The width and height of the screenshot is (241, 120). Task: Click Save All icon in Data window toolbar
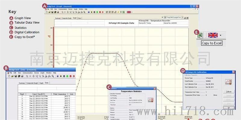pyautogui.click(x=19, y=76)
